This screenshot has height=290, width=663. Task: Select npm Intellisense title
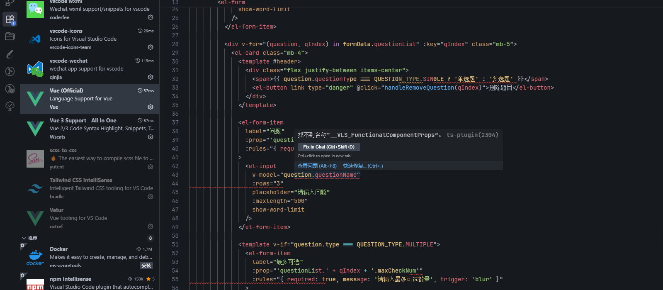70,279
